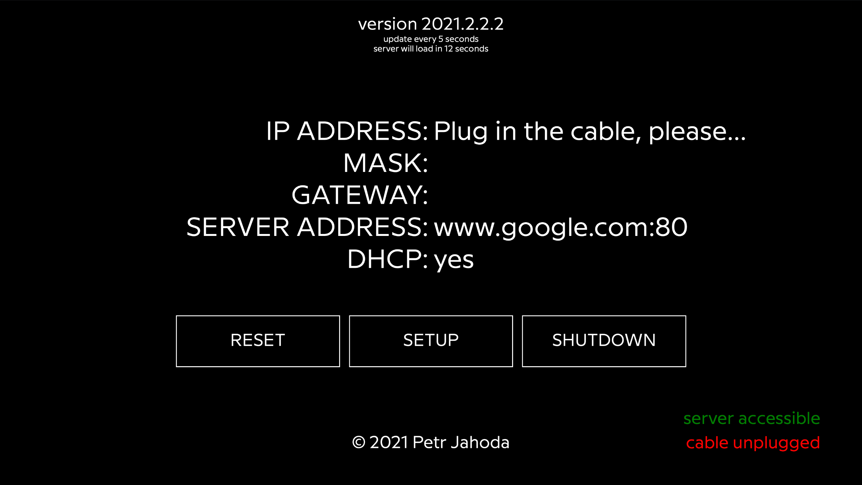Click the green server accessible status

pos(752,418)
